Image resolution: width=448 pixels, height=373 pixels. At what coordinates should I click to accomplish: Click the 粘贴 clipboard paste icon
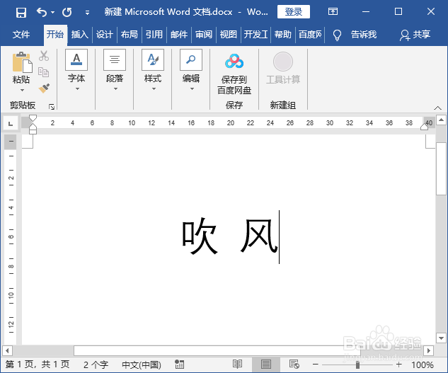click(x=22, y=62)
